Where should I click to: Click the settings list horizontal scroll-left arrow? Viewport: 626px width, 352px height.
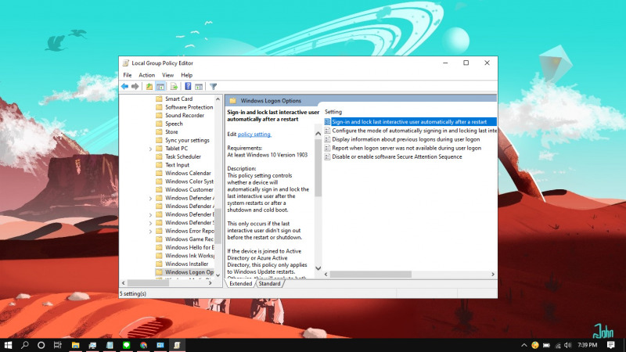tap(326, 275)
